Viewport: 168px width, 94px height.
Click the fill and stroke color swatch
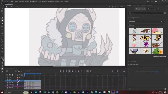(2, 60)
